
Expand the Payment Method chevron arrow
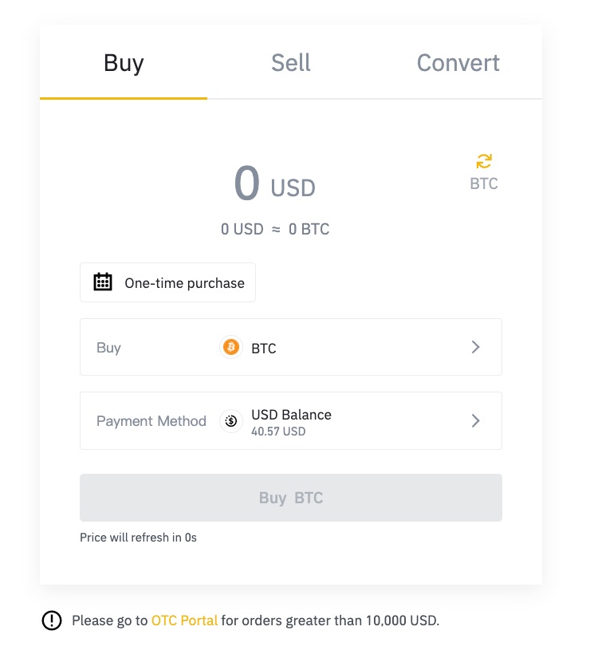point(475,421)
